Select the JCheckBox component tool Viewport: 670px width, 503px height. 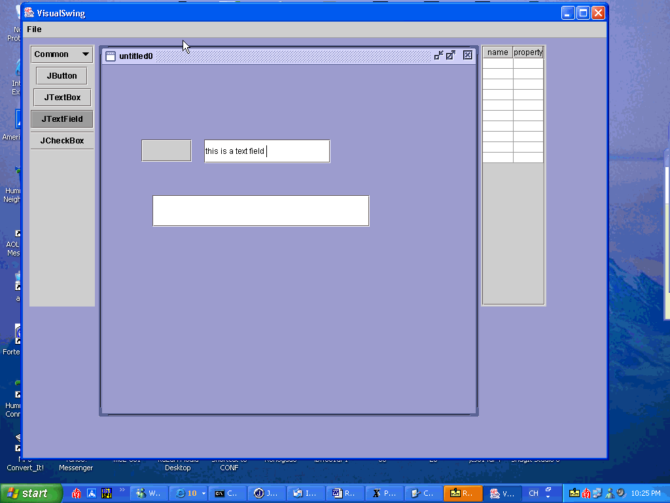[x=62, y=141]
